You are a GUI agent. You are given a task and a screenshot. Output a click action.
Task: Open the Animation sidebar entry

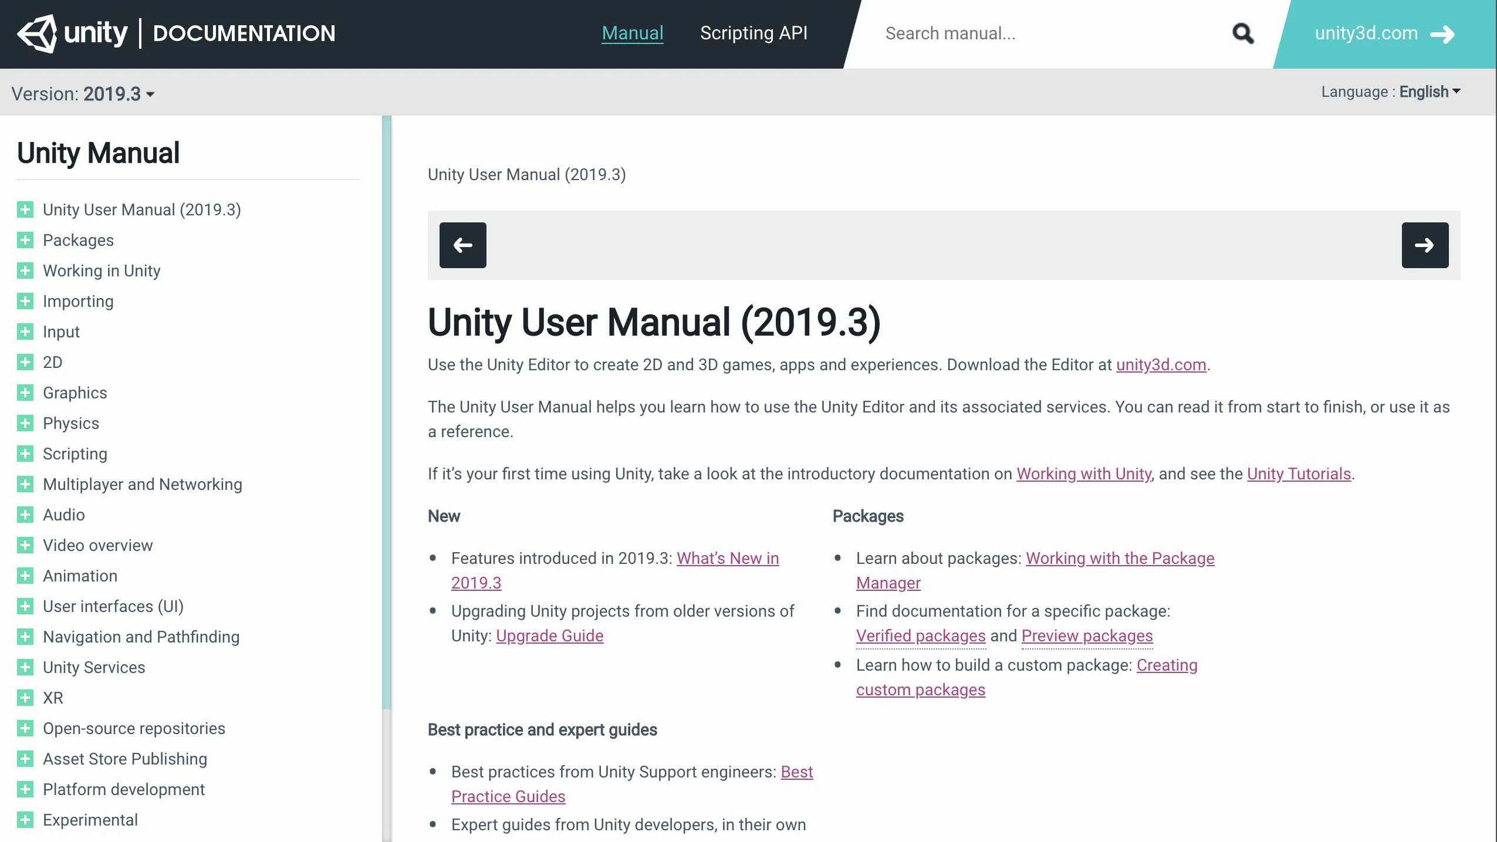(80, 576)
